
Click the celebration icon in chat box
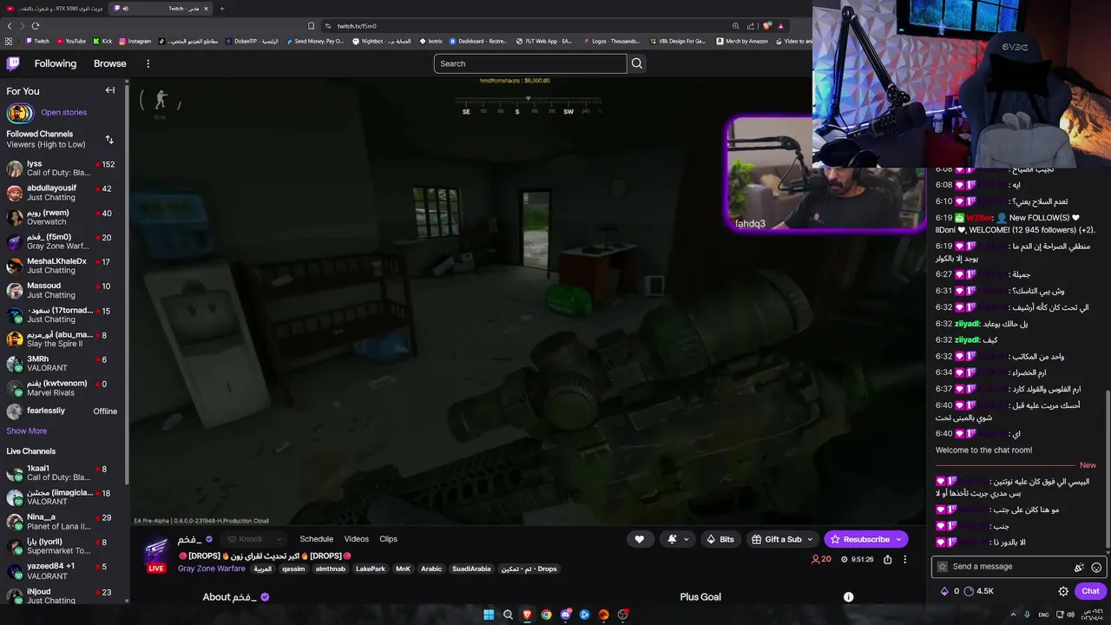[1079, 567]
